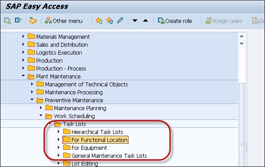Open the SAP Business Workplace icon
This screenshot has height=167, width=265.
[x=33, y=21]
